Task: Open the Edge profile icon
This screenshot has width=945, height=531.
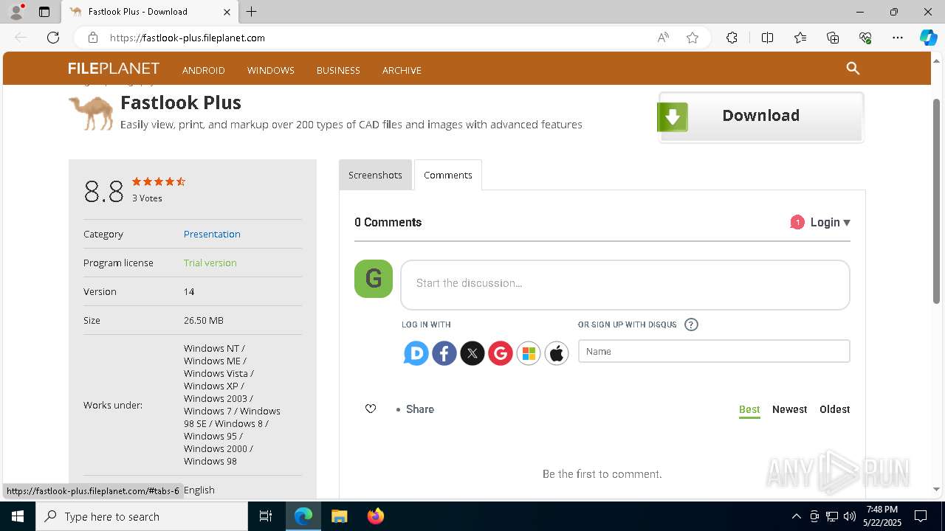Action: pyautogui.click(x=16, y=12)
